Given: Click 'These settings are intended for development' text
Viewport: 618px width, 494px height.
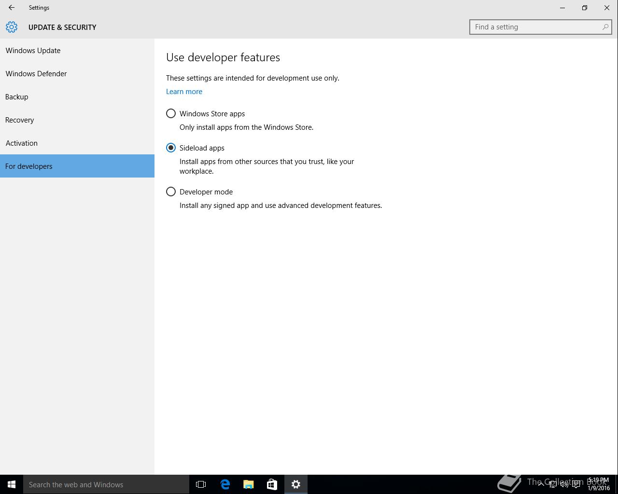Looking at the screenshot, I should [x=253, y=78].
